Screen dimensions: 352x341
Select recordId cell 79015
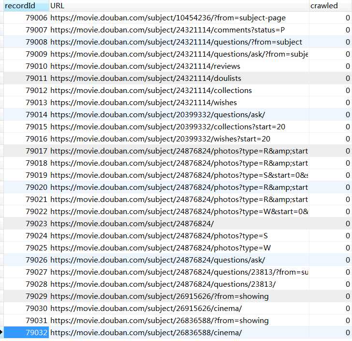tap(26, 126)
